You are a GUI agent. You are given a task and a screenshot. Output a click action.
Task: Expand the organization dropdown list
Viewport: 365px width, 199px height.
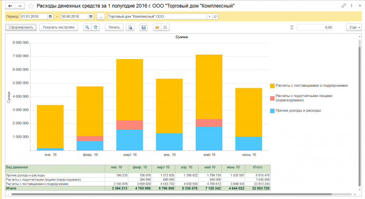(x=210, y=16)
